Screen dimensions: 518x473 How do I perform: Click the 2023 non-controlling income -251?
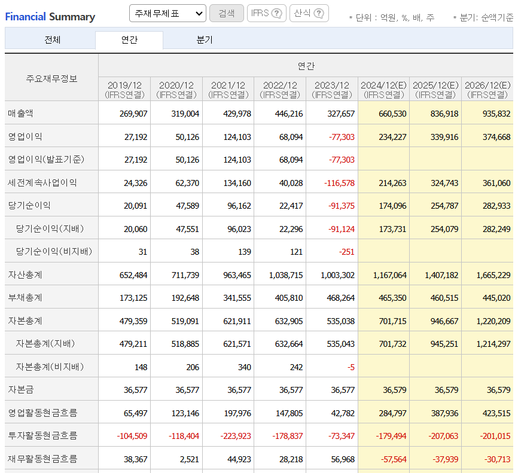click(346, 252)
